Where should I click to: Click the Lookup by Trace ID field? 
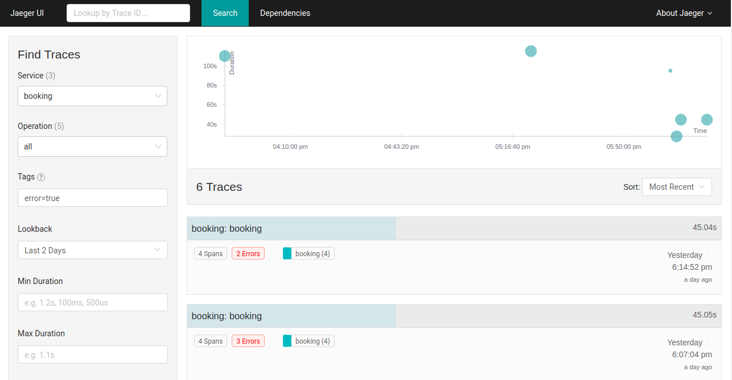pos(128,12)
